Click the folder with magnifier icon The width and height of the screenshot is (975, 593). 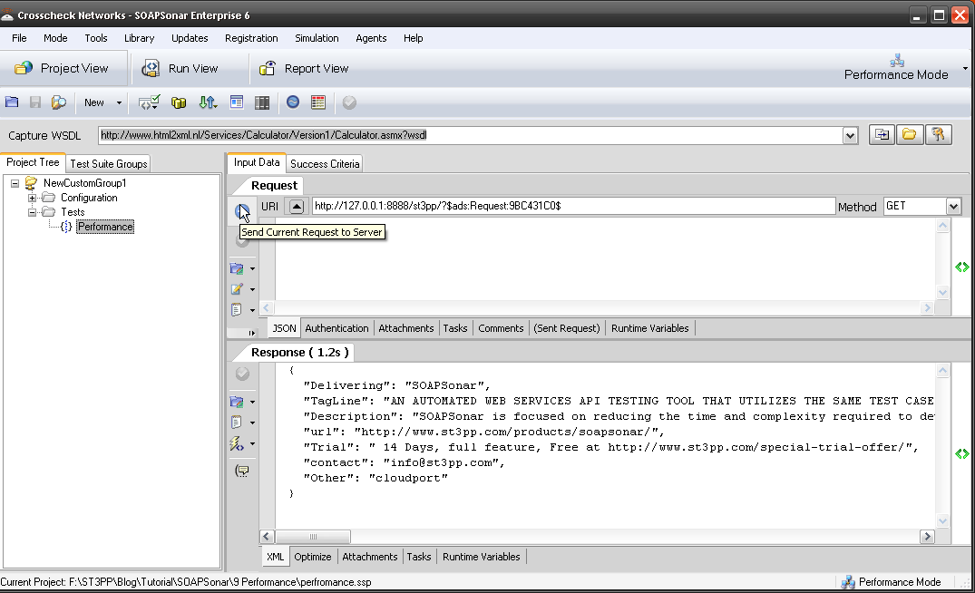coord(58,102)
